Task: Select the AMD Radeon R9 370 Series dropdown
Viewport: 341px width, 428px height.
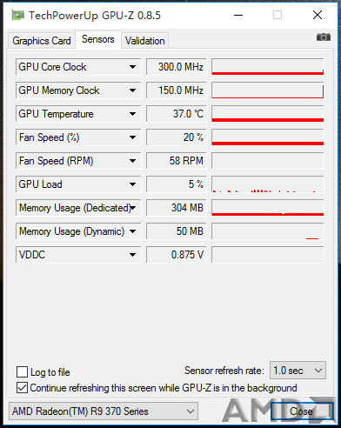Action: pos(104,411)
